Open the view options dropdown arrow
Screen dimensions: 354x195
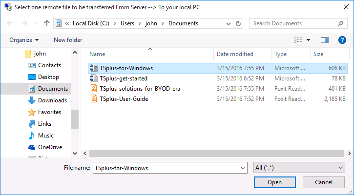click(x=308, y=40)
